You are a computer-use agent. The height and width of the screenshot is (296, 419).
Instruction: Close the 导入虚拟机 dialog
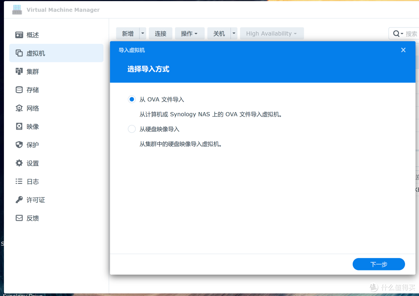(403, 50)
